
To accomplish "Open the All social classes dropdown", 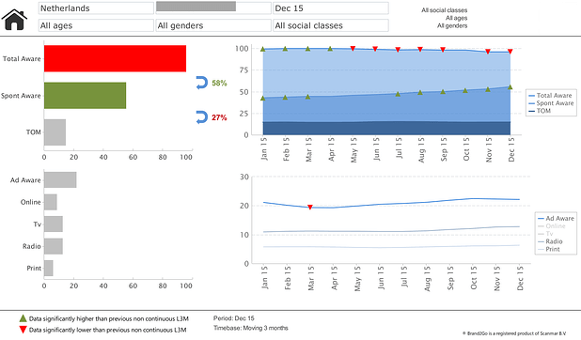I will click(x=331, y=25).
